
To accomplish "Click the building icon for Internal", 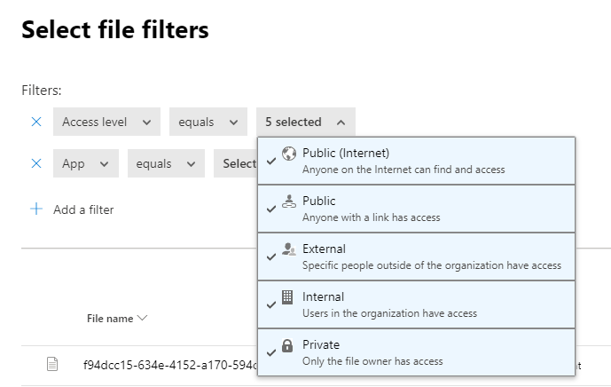I will point(287,297).
